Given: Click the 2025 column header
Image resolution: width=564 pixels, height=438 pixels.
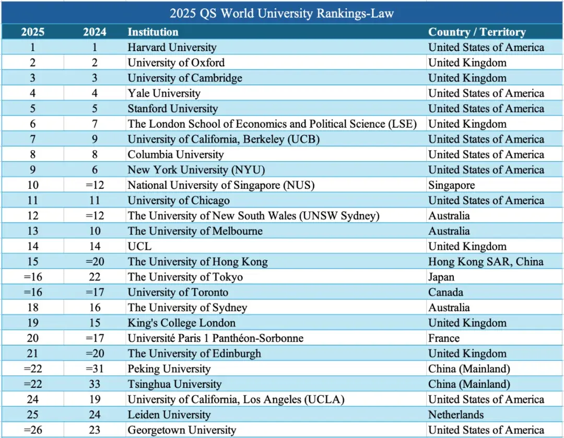Looking at the screenshot, I should click(x=32, y=32).
